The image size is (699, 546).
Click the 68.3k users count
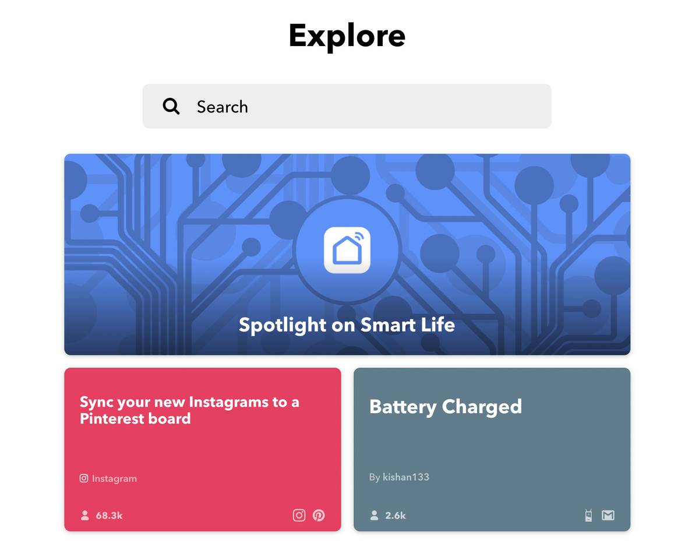110,516
